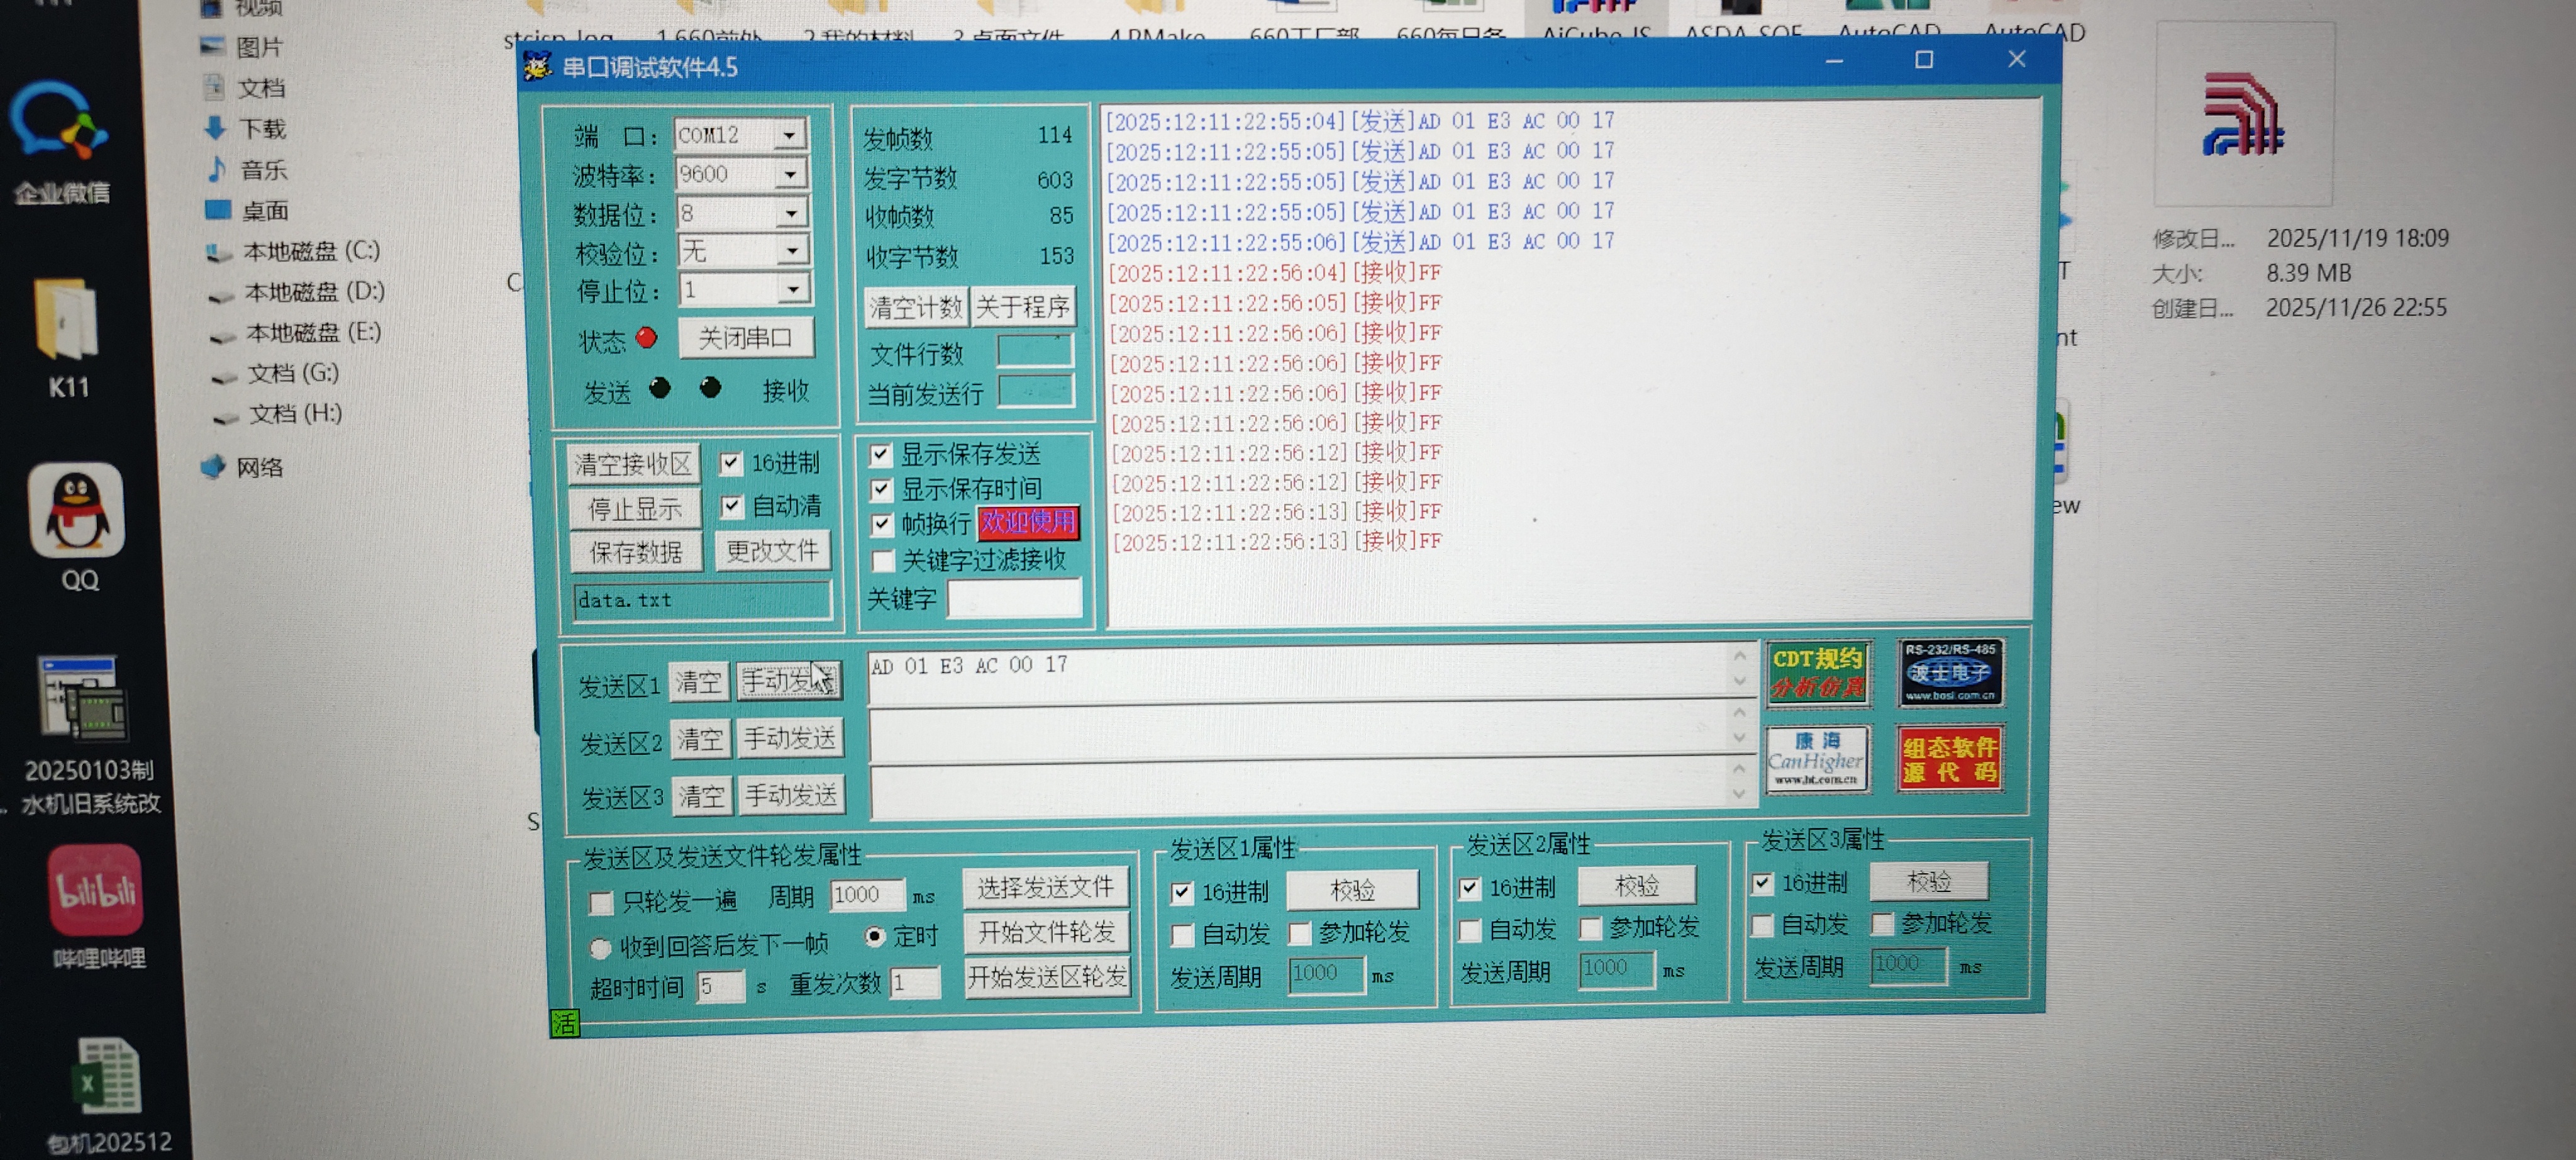Viewport: 2576px width, 1160px height.
Task: Expand the 端口 COM12 dropdown
Action: tap(790, 135)
